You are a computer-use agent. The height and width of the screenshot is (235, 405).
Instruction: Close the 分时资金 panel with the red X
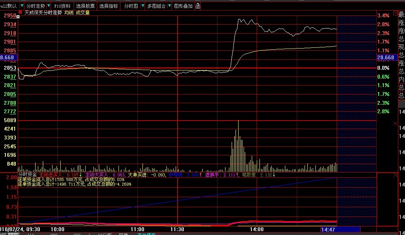[395, 175]
